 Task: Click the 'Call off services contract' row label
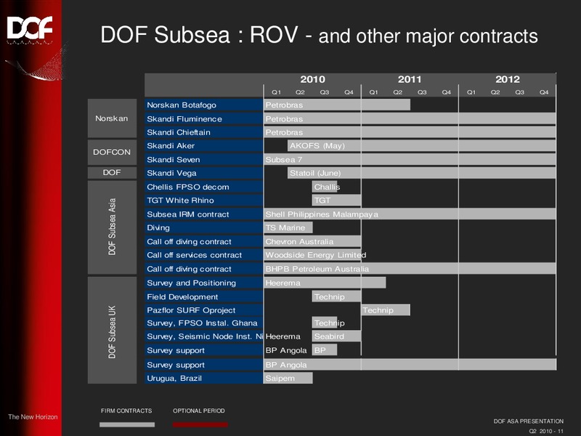tap(203, 255)
